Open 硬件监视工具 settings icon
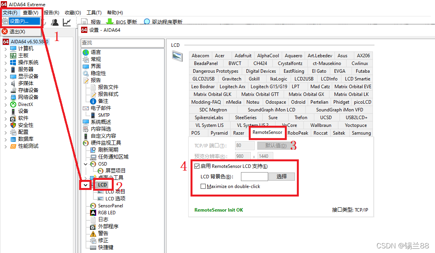435x253 pixels. pyautogui.click(x=86, y=143)
